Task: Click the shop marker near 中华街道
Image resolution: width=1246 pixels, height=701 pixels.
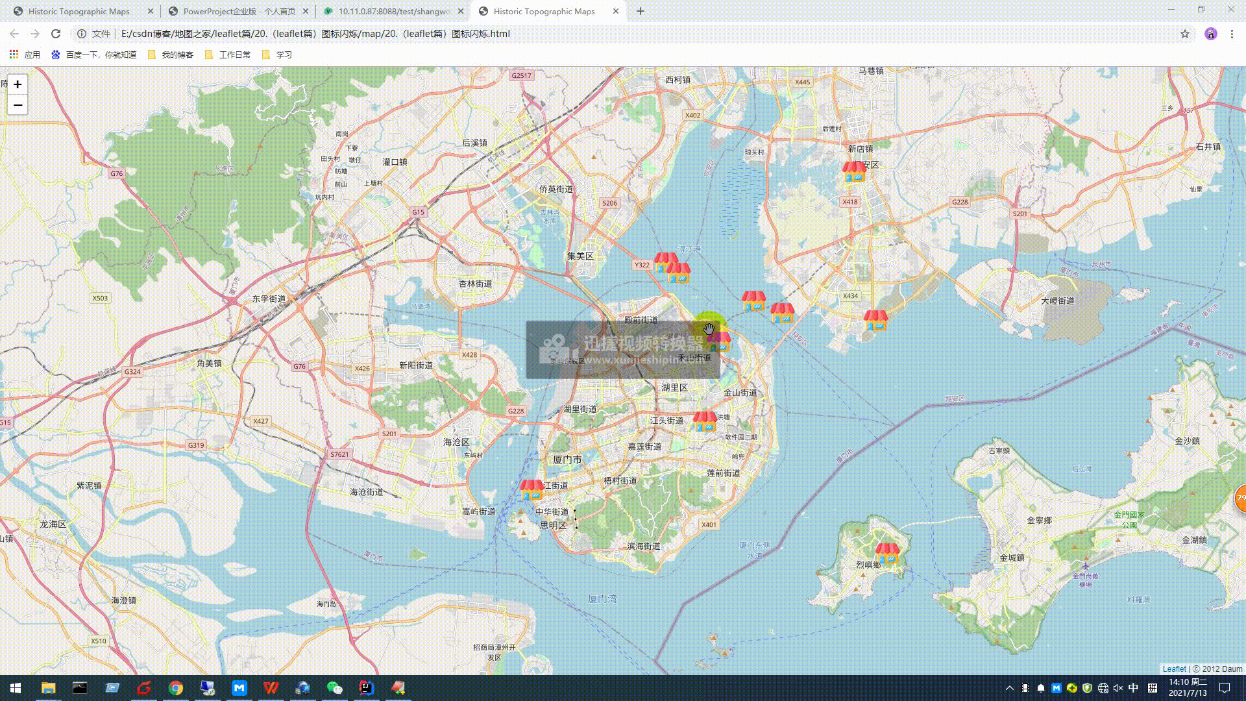Action: pos(531,489)
